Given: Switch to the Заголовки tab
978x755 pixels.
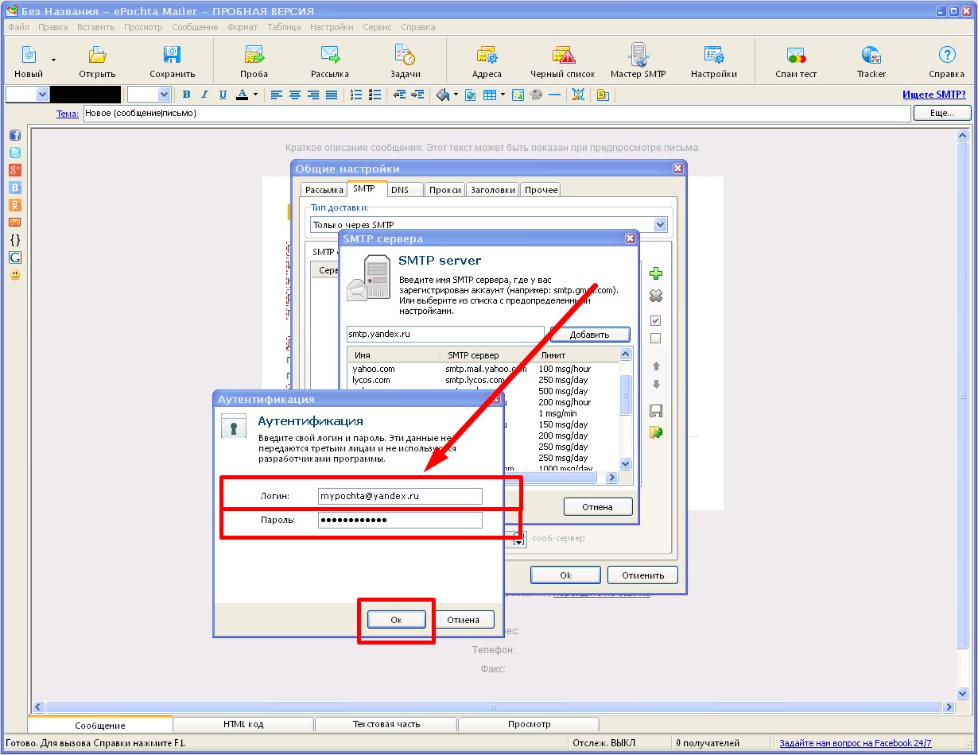Looking at the screenshot, I should (x=493, y=190).
